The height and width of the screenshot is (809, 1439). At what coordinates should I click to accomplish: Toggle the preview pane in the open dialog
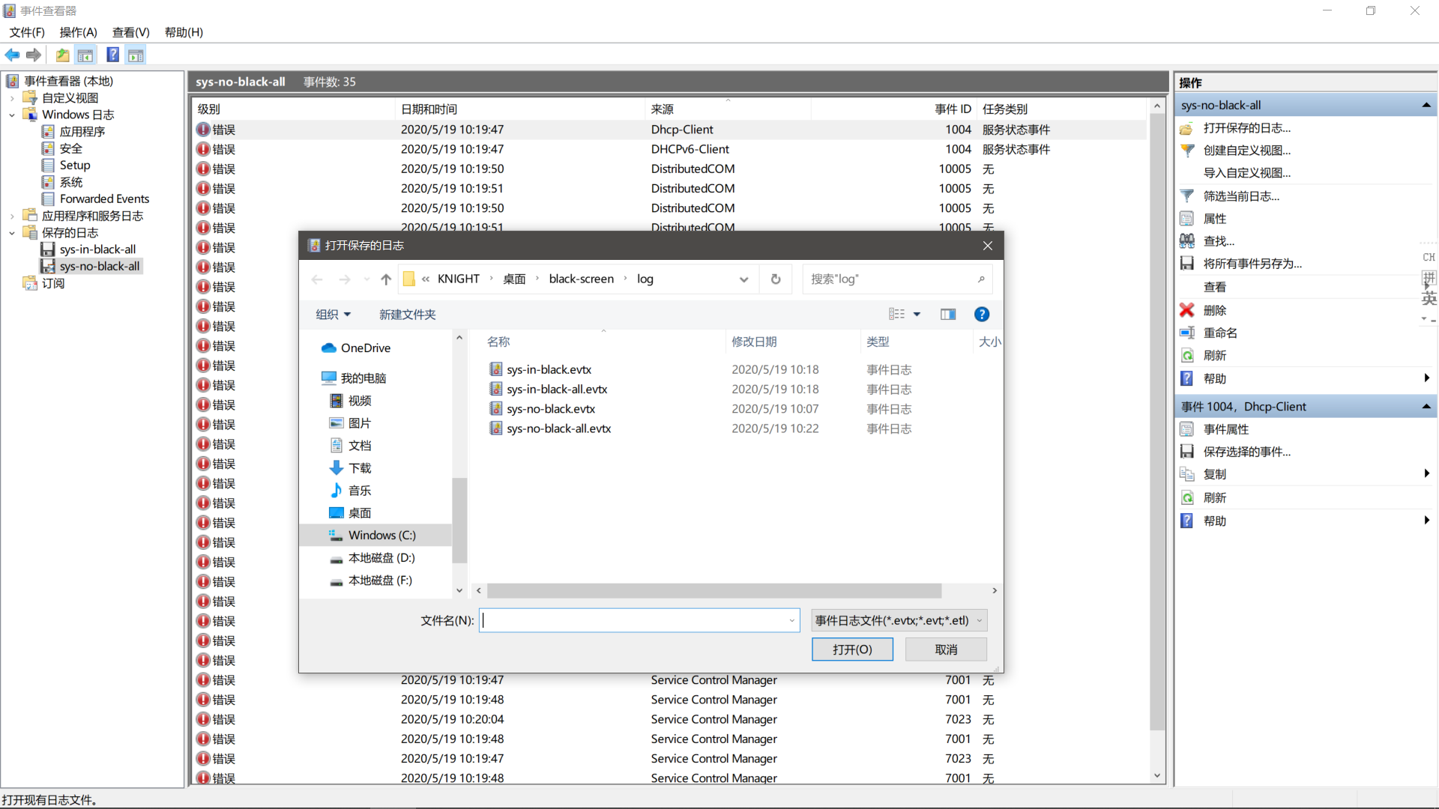[x=948, y=314]
